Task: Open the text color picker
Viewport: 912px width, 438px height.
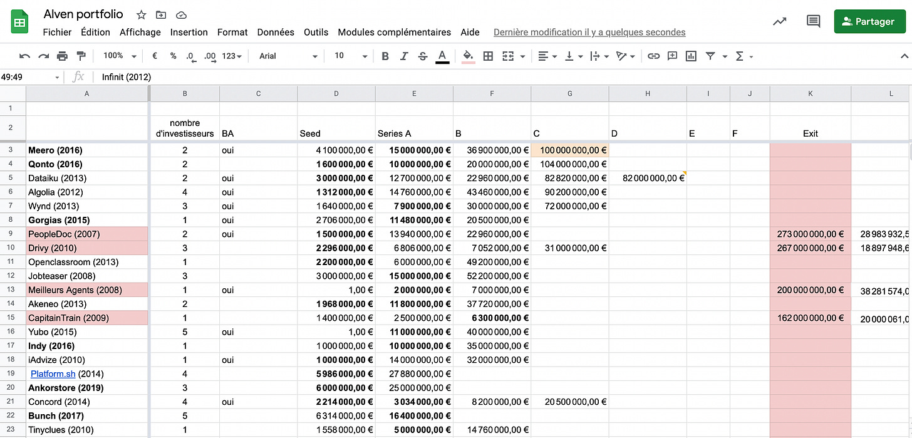Action: click(442, 56)
